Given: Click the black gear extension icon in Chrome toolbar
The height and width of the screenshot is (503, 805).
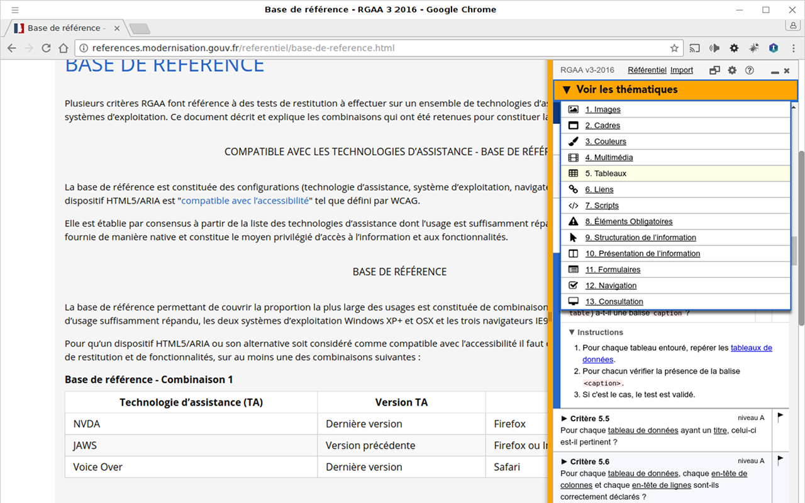Looking at the screenshot, I should click(734, 48).
